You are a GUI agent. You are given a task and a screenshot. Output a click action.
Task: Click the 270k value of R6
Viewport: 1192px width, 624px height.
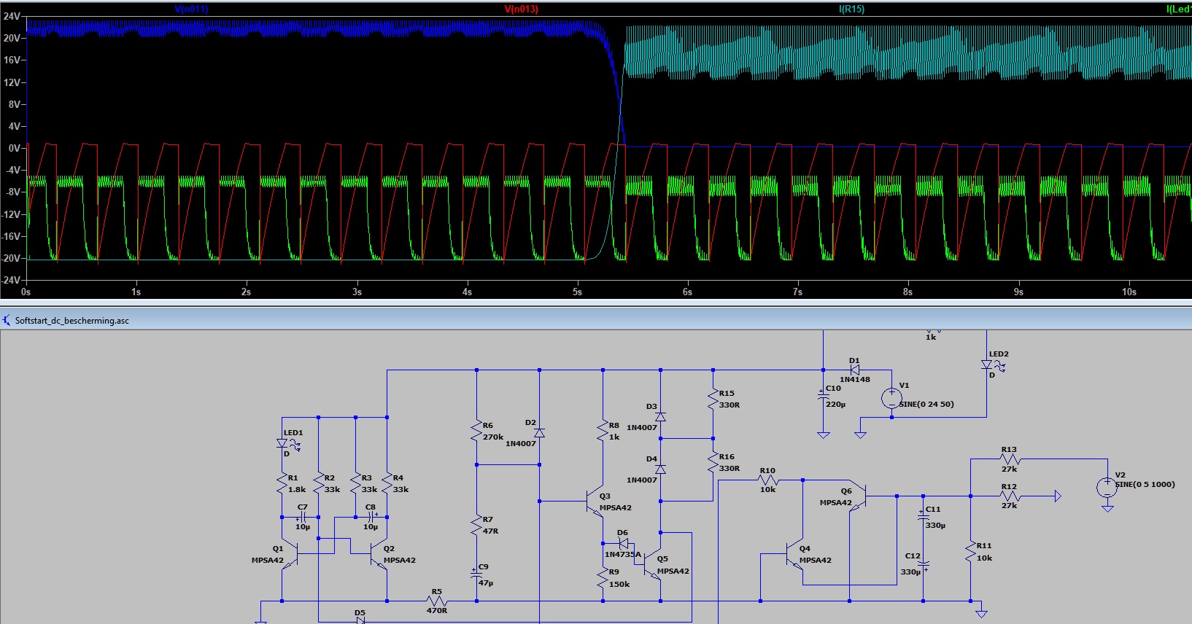click(493, 437)
